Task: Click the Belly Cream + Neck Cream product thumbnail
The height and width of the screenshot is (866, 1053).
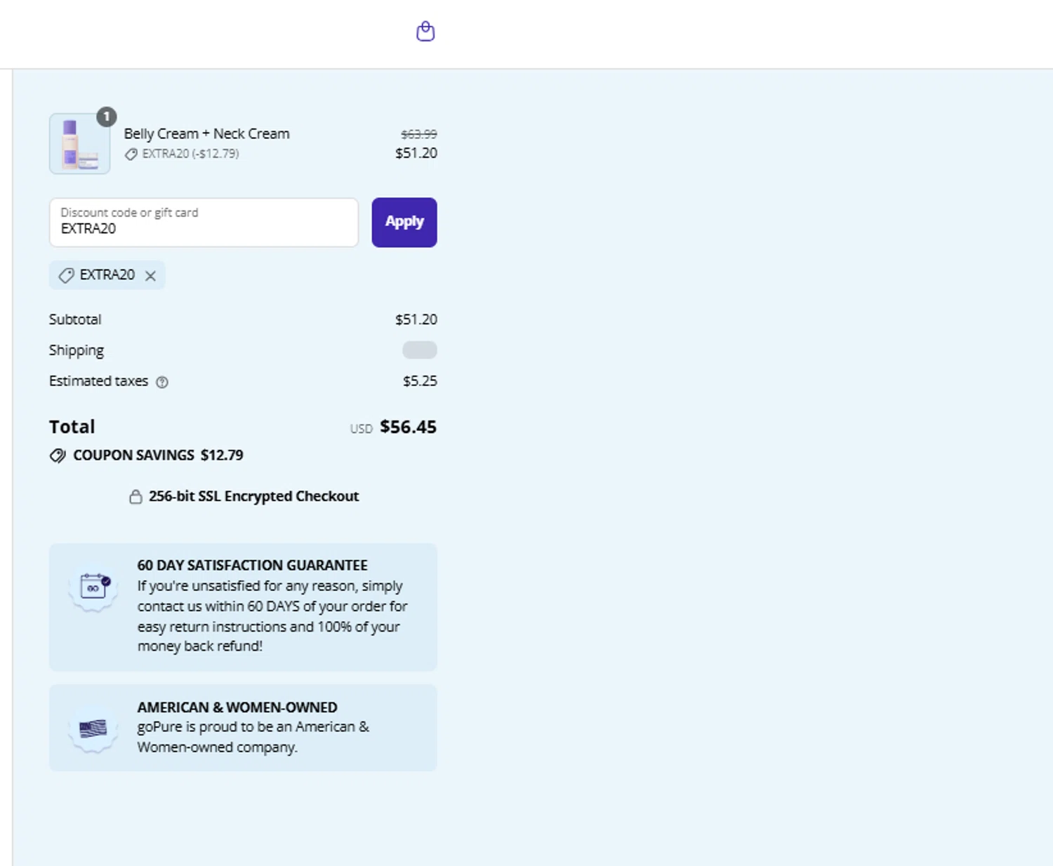Action: point(79,143)
